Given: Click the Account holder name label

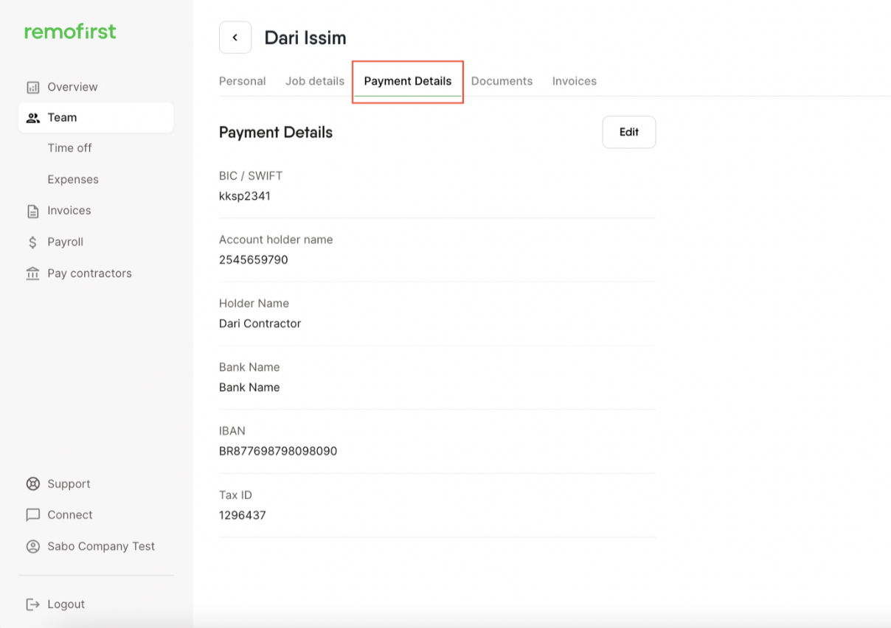Looking at the screenshot, I should pyautogui.click(x=276, y=240).
